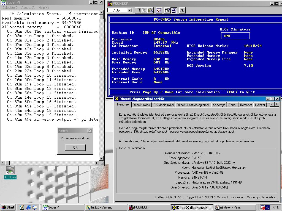Activate Intéző - Verseny taskbar button
The image size is (282, 211).
pos(106,207)
